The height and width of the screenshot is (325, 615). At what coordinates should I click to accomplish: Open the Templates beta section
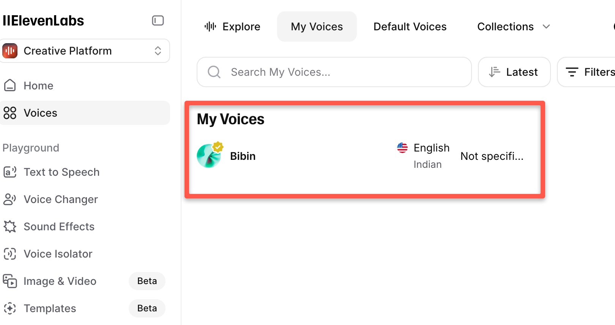click(x=50, y=308)
